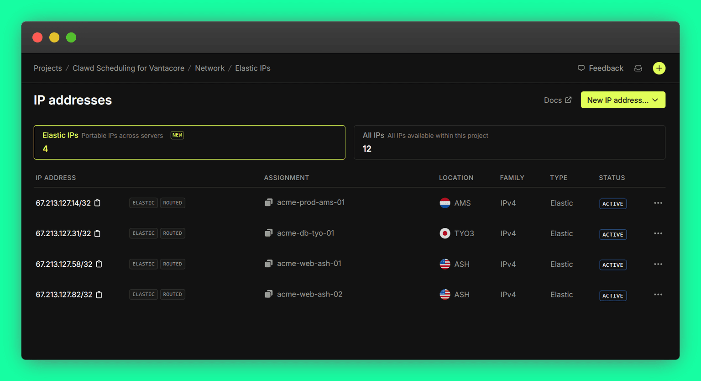The image size is (701, 381).
Task: Click the Japan flag icon for TYO3
Action: pyautogui.click(x=445, y=233)
